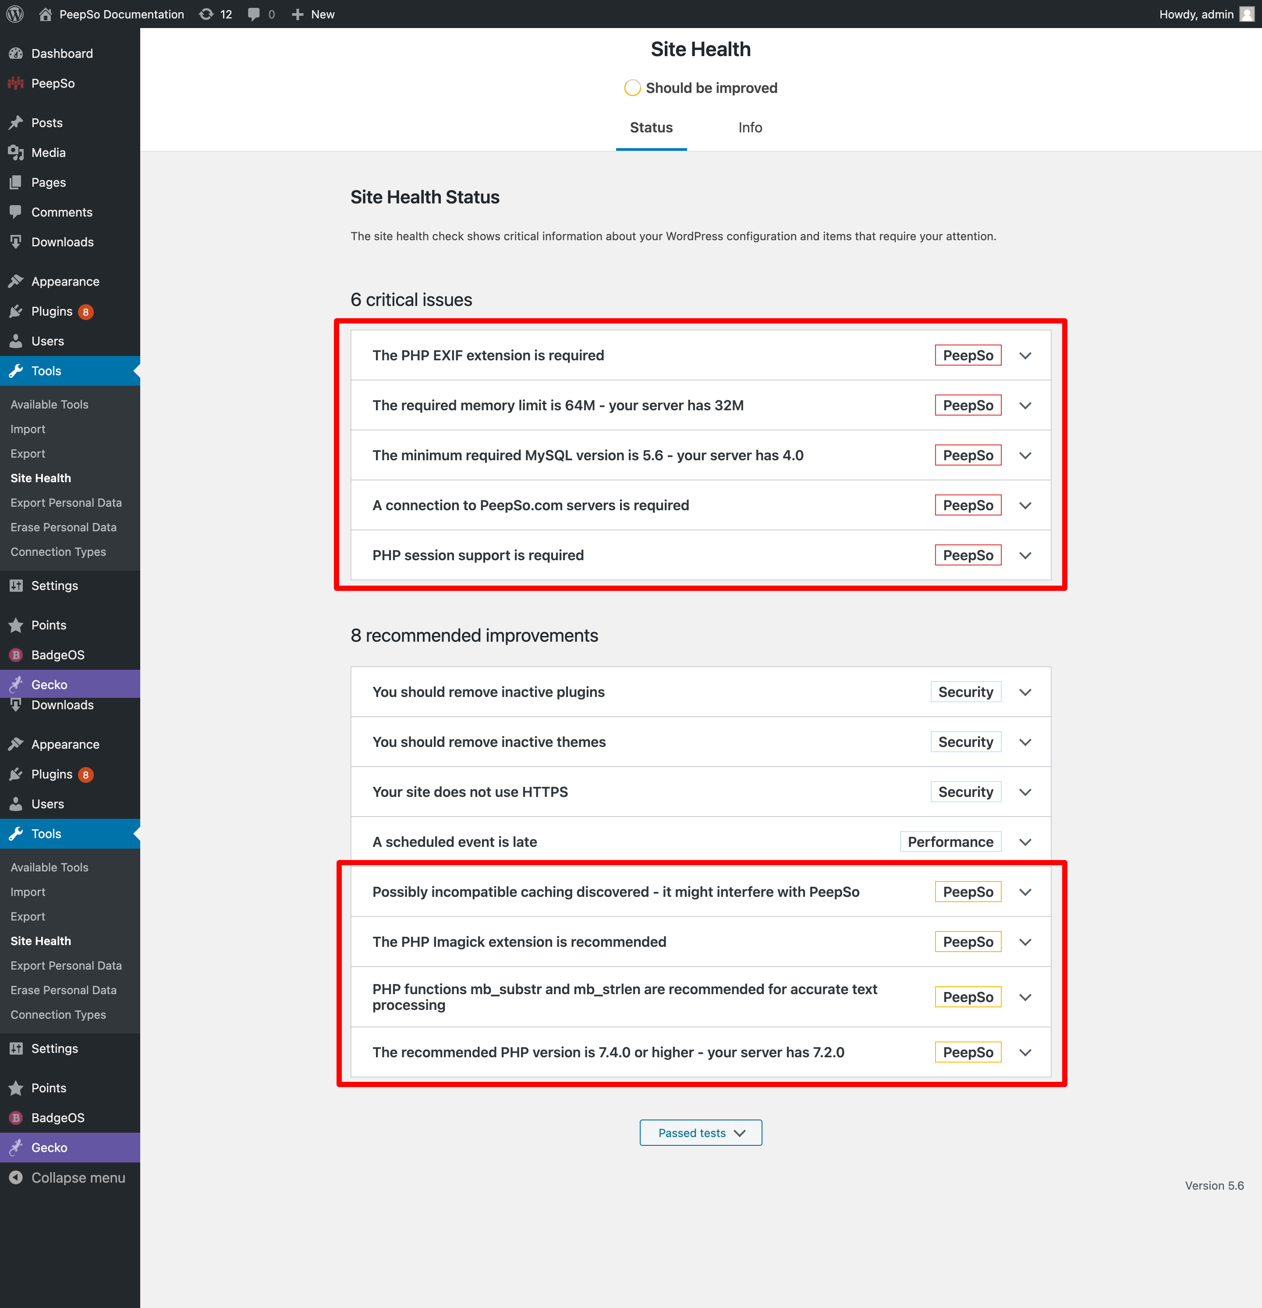This screenshot has width=1262, height=1308.
Task: Switch to the Info tab
Action: (x=750, y=128)
